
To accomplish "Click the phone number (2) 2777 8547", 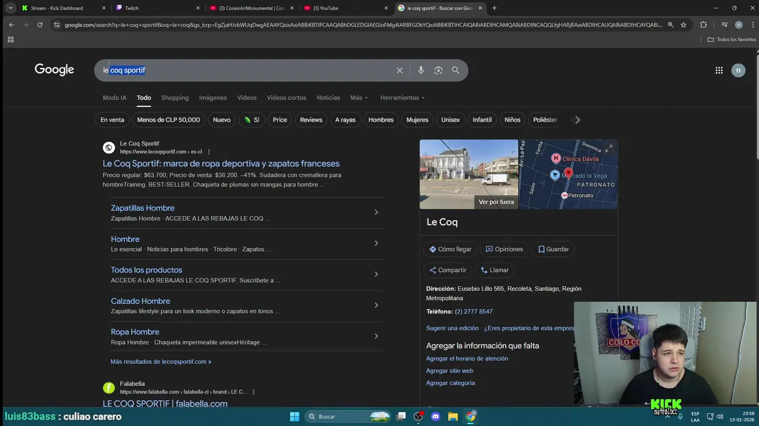I will [x=474, y=312].
